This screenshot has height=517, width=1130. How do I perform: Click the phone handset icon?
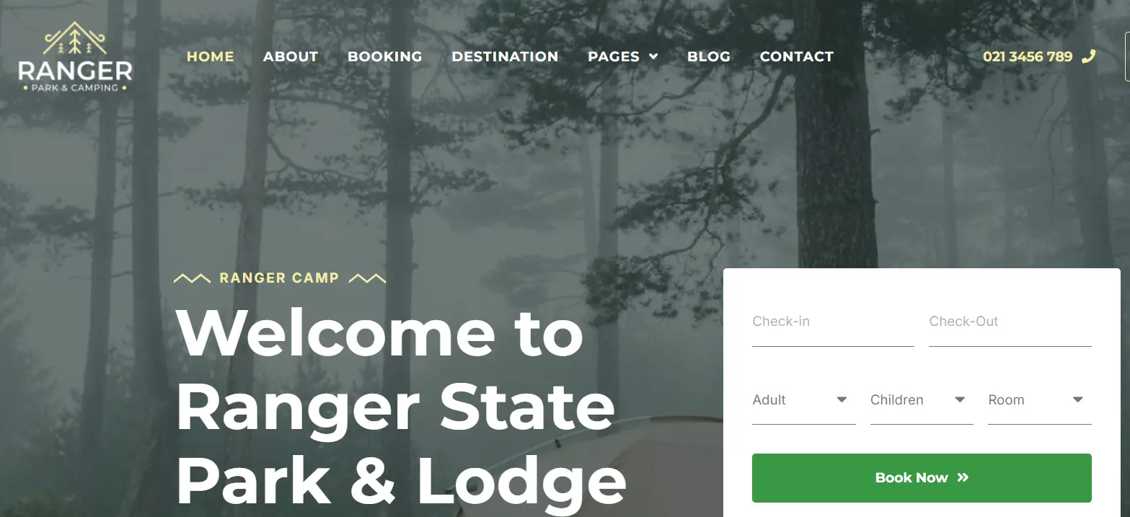1089,56
